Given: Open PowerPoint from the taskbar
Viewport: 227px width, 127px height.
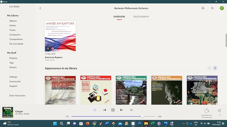Looking at the screenshot, I should click(x=88, y=123).
